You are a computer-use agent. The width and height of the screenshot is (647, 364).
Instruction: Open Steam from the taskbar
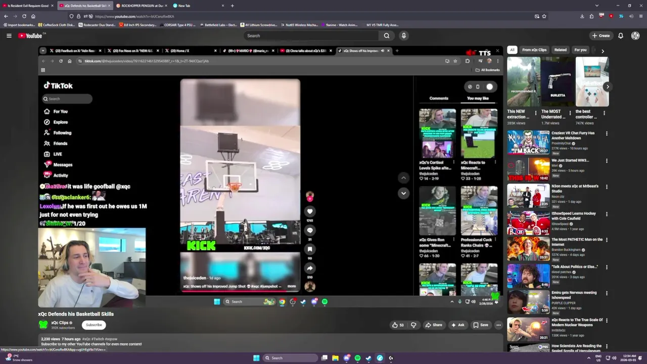coord(368,358)
